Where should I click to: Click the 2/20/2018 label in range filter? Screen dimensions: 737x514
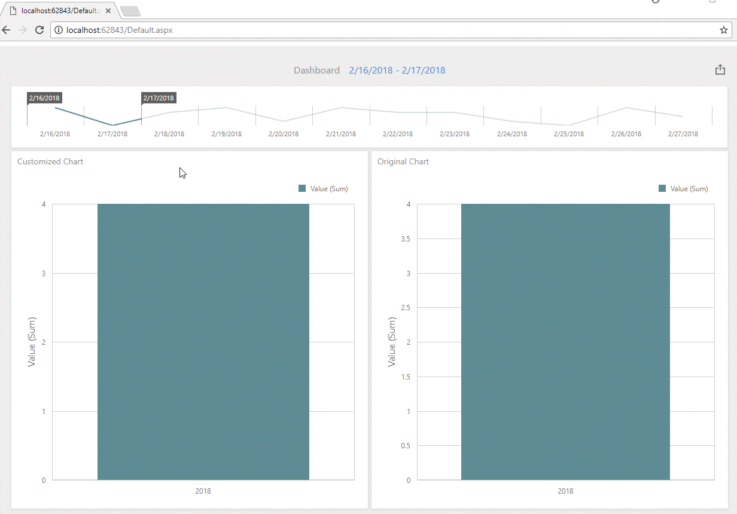[284, 134]
